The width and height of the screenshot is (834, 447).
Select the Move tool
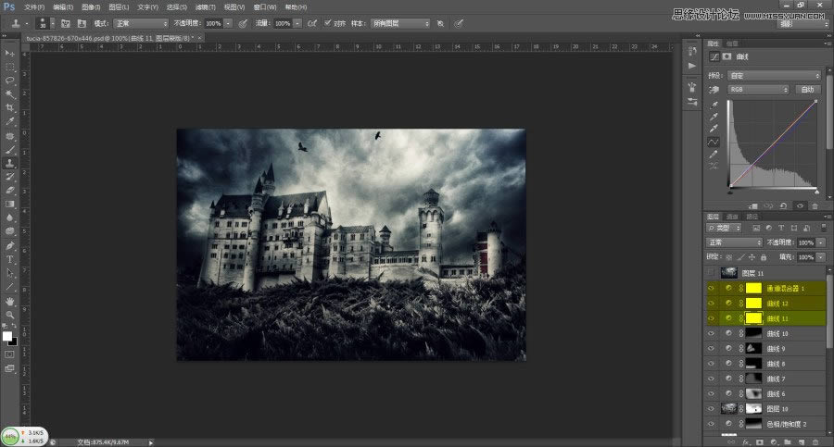tap(9, 55)
